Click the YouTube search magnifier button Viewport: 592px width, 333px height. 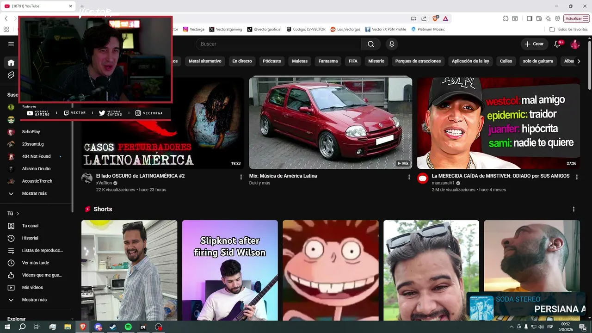371,44
